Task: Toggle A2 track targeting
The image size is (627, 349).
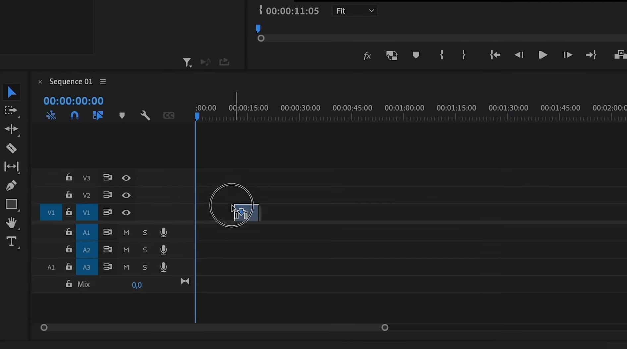Action: pyautogui.click(x=87, y=250)
